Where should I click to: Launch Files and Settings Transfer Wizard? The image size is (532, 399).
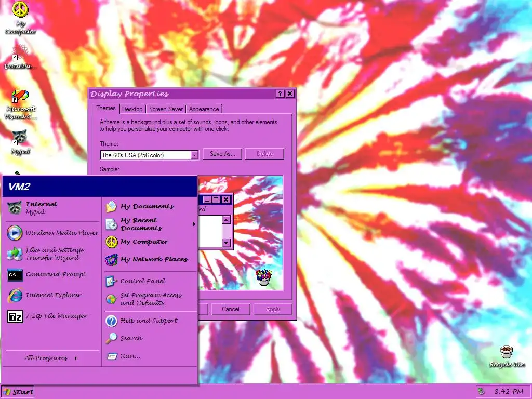[x=51, y=254]
